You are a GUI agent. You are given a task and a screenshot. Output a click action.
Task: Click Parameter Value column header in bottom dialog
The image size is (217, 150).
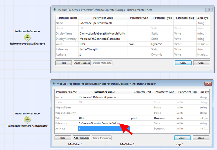104,92
